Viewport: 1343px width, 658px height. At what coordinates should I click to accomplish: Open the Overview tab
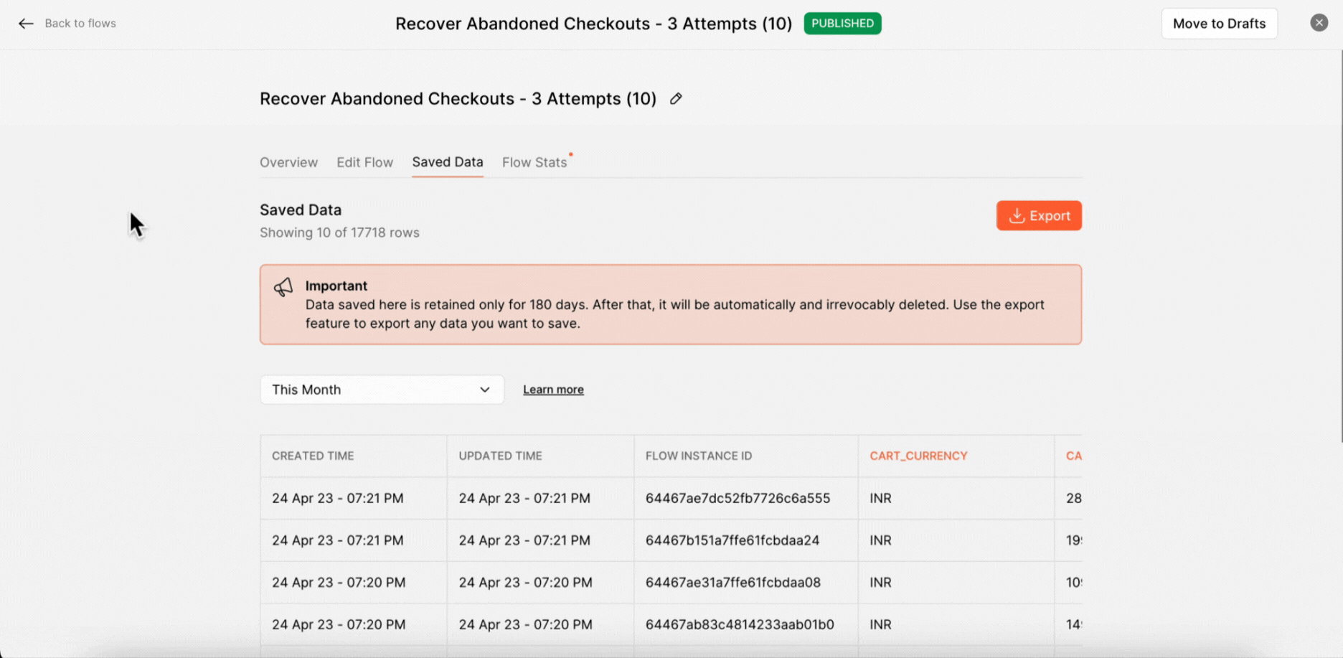click(288, 162)
